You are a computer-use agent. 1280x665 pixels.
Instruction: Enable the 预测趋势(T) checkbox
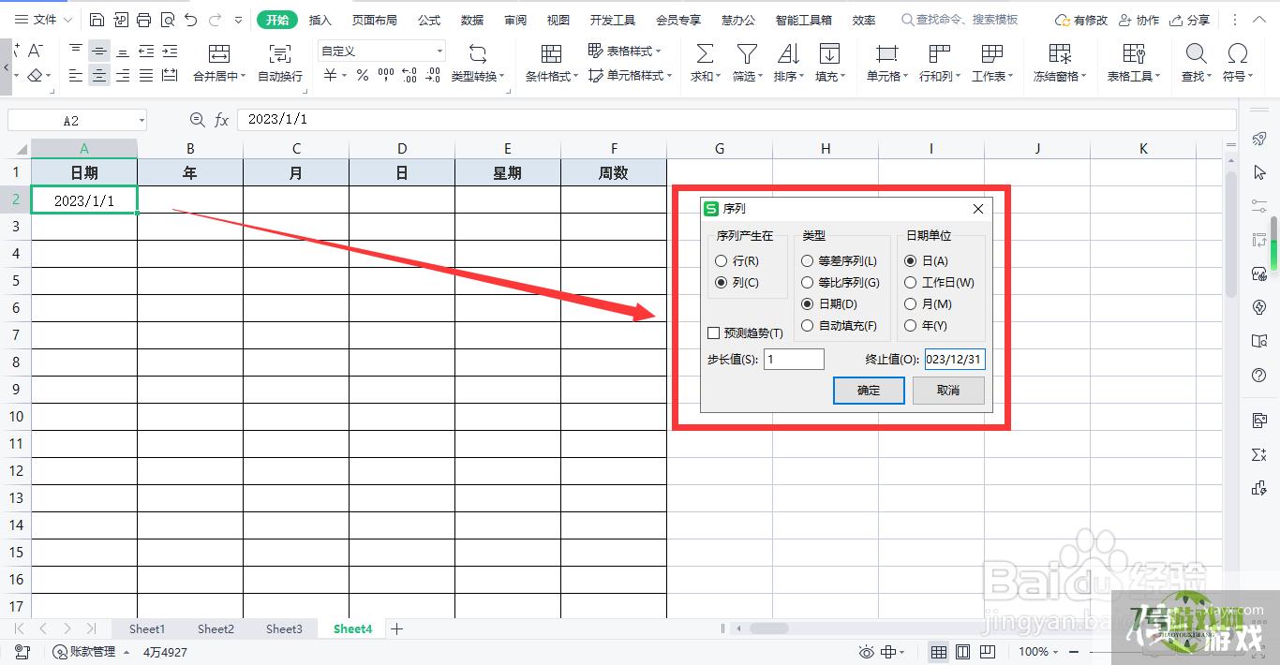(x=714, y=332)
